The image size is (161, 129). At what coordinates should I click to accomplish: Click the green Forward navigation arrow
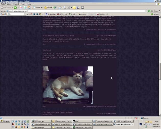pyautogui.click(x=15, y=7)
